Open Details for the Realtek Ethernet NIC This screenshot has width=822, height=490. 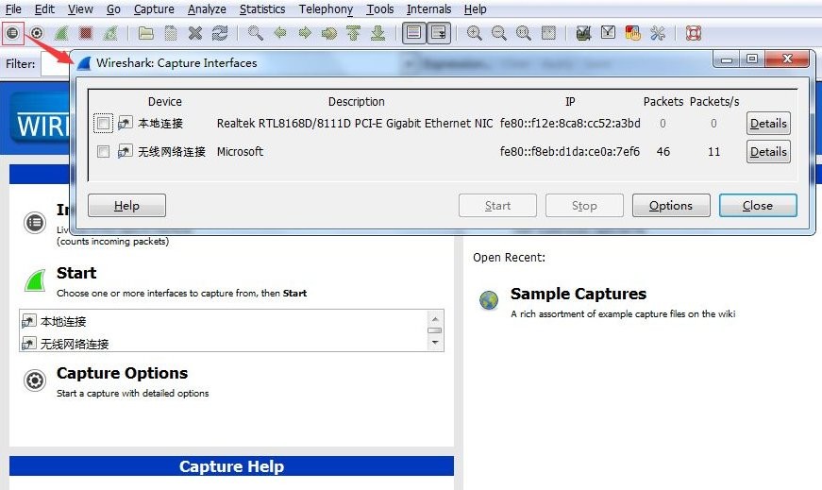point(768,124)
